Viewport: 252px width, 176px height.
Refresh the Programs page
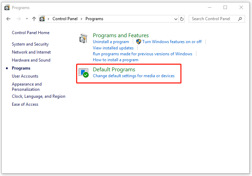pyautogui.click(x=181, y=19)
